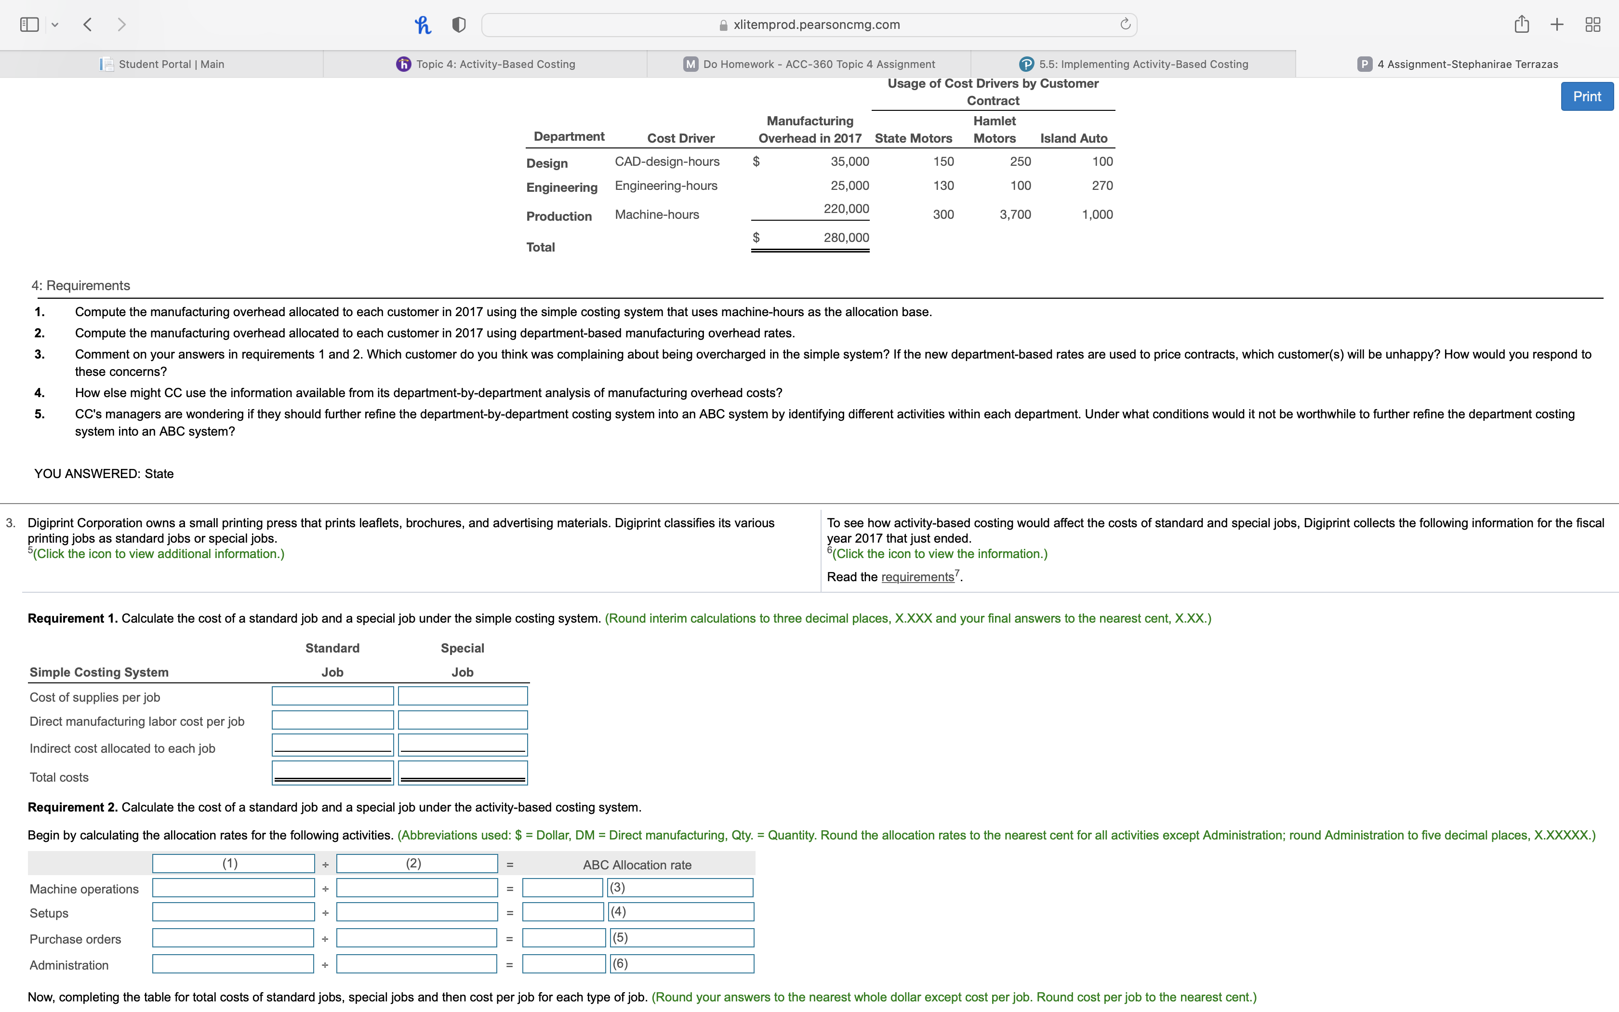Click the address bar with xlitemprod.pearsoncmg.com
The width and height of the screenshot is (1619, 1012).
(809, 25)
